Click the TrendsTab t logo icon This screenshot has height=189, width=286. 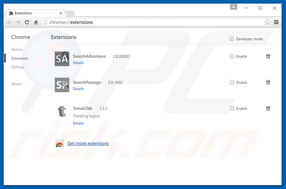point(62,111)
